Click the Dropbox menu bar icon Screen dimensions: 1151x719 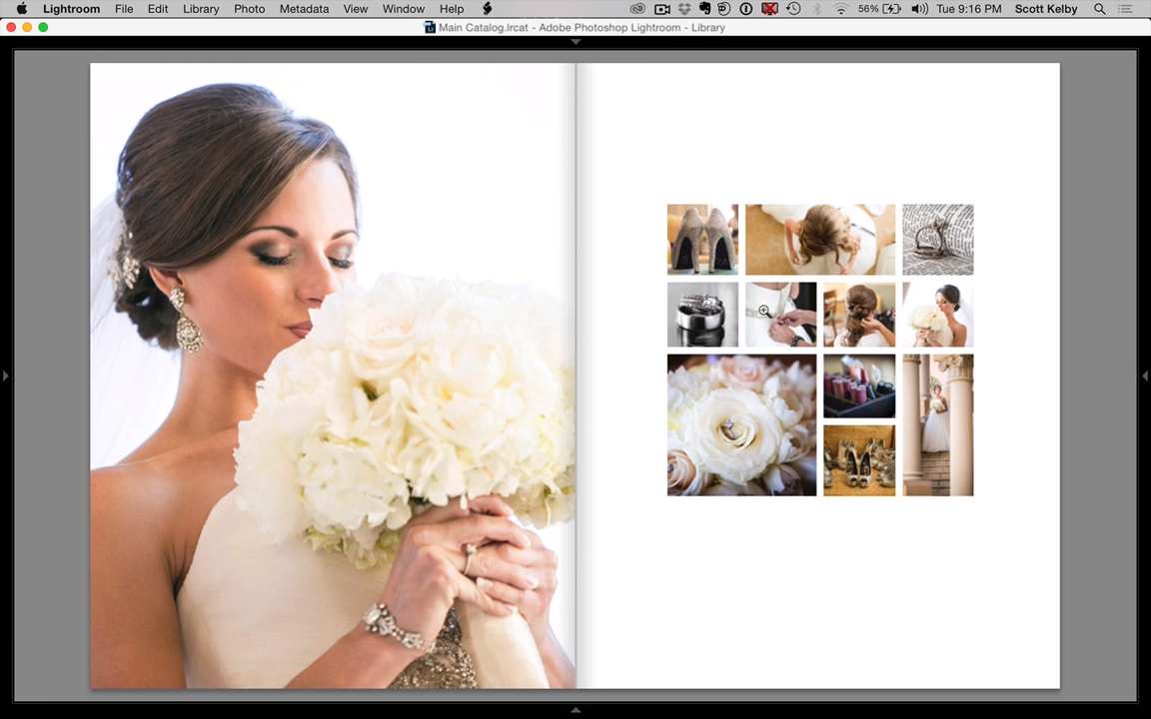(684, 9)
